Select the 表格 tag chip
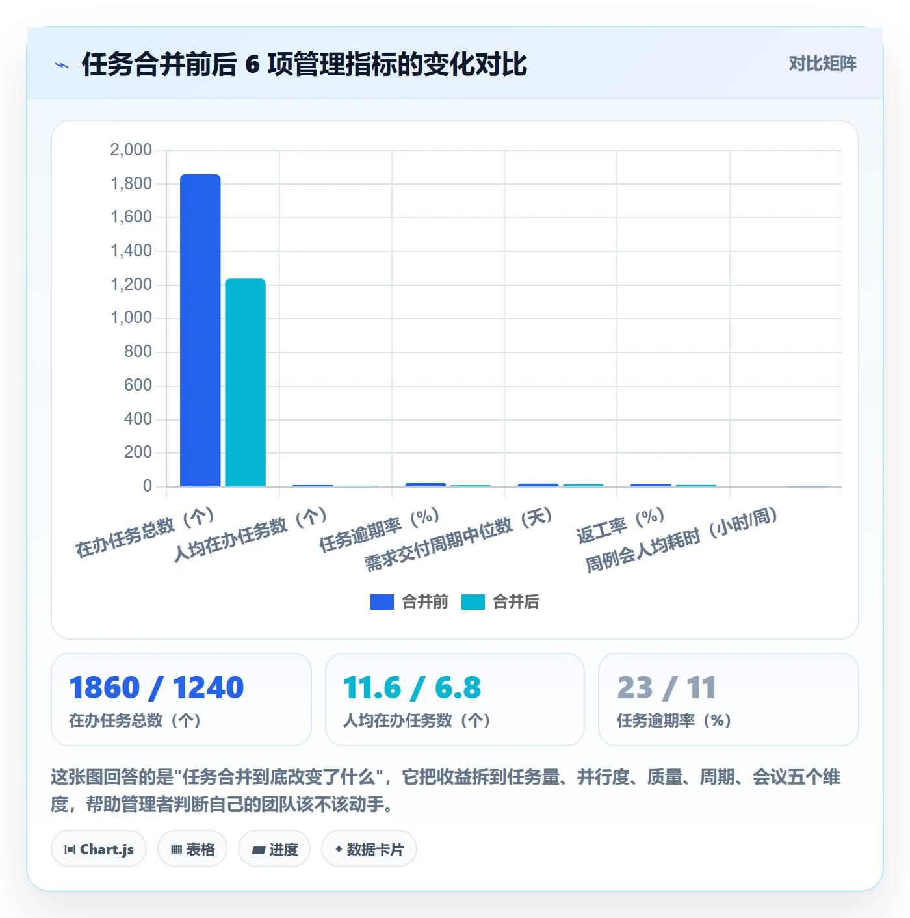The height and width of the screenshot is (918, 910). point(192,849)
